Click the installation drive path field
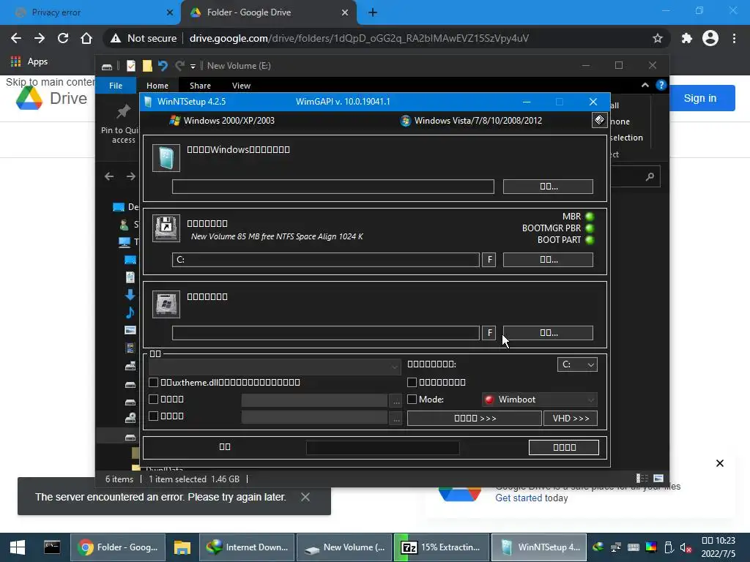Image resolution: width=750 pixels, height=562 pixels. [326, 333]
